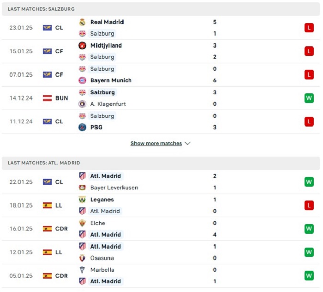Open Show more matches link

(156, 143)
